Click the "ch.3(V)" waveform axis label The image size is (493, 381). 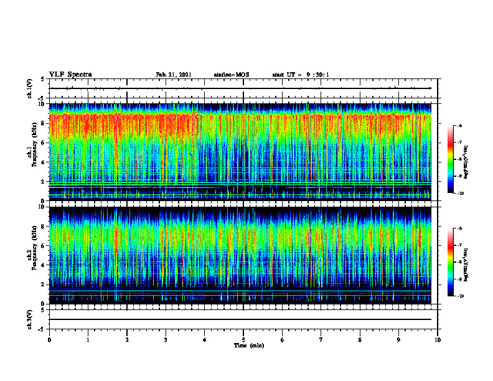[x=29, y=320]
